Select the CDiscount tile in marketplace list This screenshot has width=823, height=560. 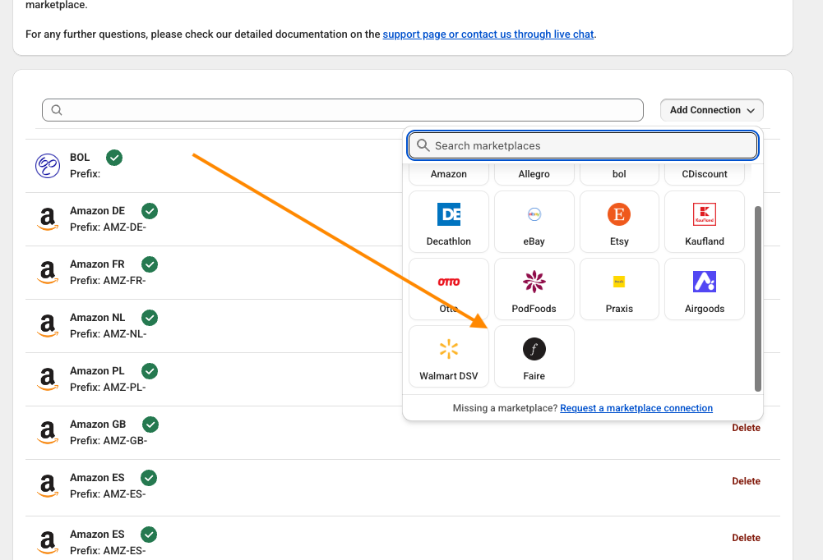click(x=705, y=174)
